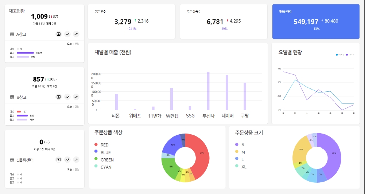Click the 3,279 order count value
This screenshot has height=194, width=365.
[123, 22]
